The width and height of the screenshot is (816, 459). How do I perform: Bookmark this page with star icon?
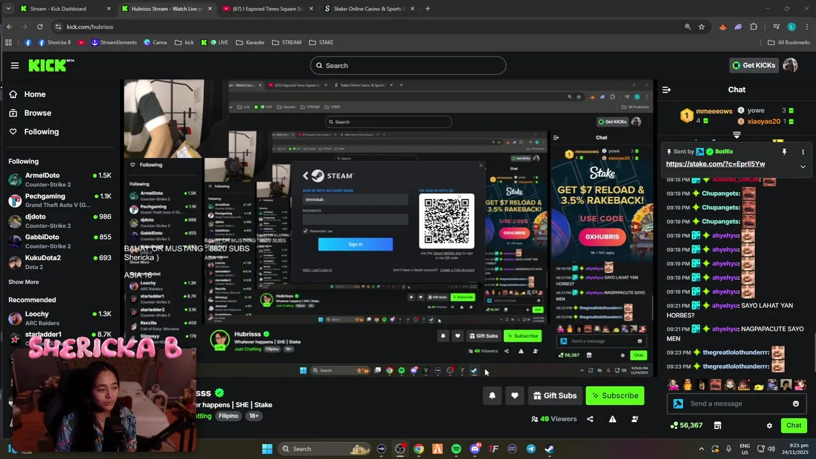(701, 27)
